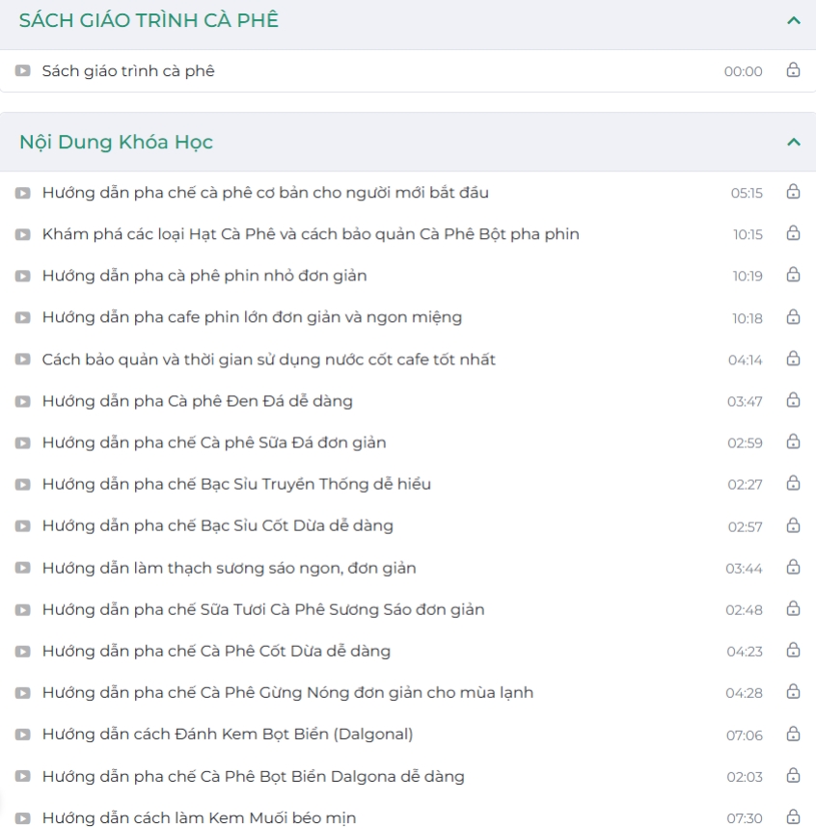
Task: Click the video icon for the "Khám phá các loại Hạt Cà Phê" lesson
Action: pos(22,233)
